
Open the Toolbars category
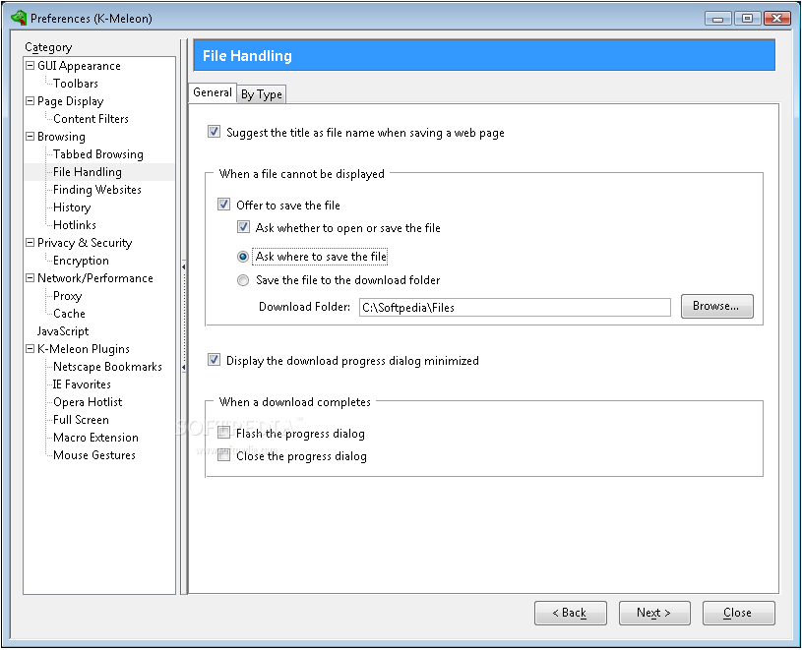tap(75, 83)
